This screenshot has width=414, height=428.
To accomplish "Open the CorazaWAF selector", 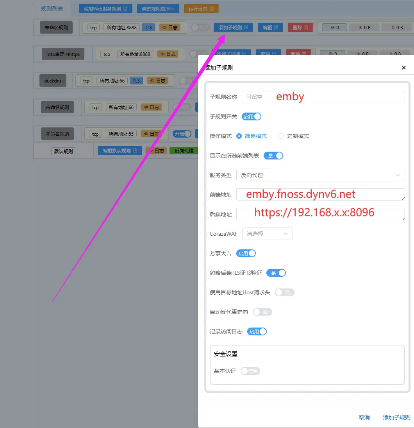I will point(268,234).
